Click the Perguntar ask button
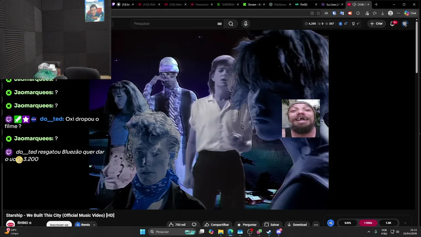This screenshot has width=421, height=237. (x=247, y=224)
